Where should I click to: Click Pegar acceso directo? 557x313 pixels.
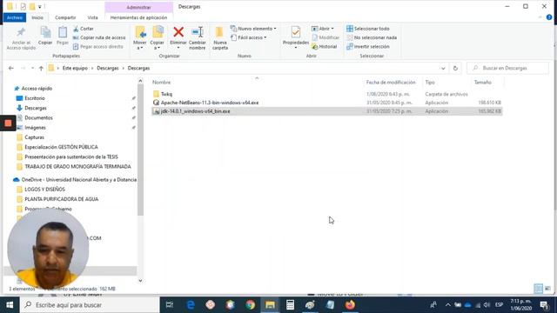[97, 46]
